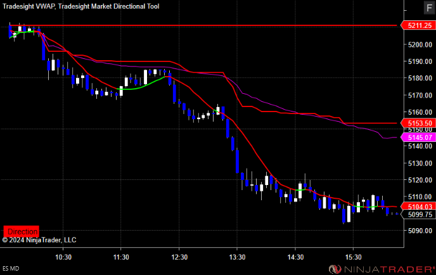436x275 pixels.
Task: Click the 5160.00 price axis label
Action: pyautogui.click(x=420, y=112)
